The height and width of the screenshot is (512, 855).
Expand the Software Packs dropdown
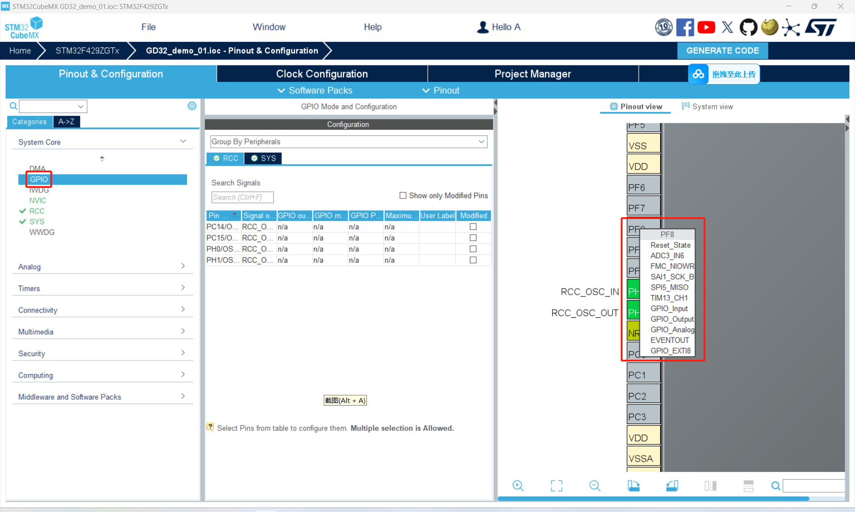(315, 90)
